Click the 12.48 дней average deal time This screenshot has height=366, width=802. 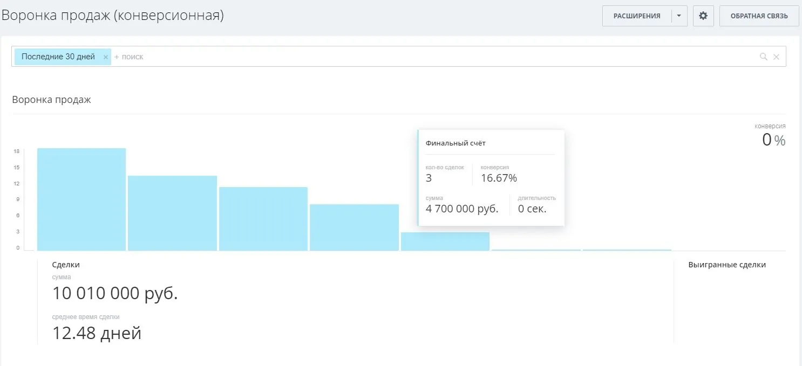click(97, 333)
